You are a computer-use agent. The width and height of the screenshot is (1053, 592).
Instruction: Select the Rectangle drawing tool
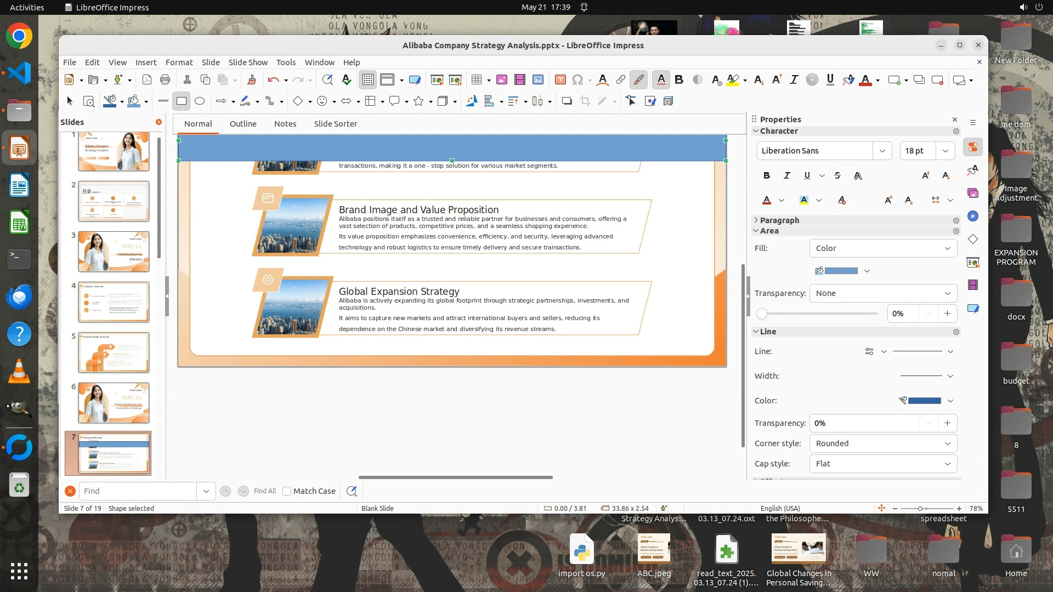tap(182, 101)
